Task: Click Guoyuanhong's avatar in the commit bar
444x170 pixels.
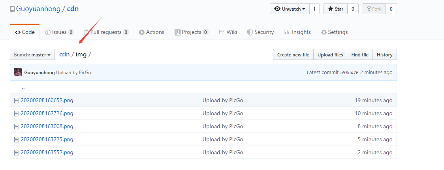Action: 18,72
